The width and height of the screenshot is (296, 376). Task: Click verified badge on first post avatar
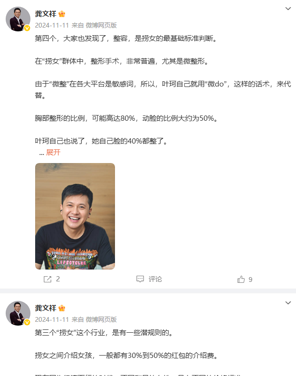tap(27, 28)
